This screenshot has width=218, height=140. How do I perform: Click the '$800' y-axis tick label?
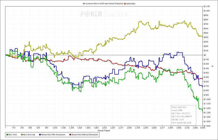click(x=206, y=20)
